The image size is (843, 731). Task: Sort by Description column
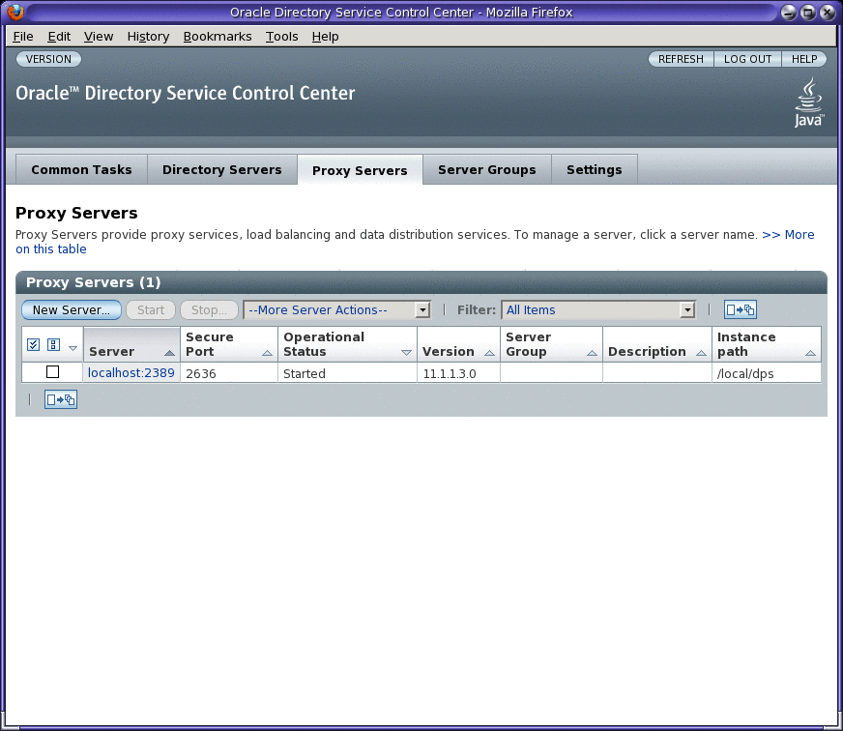(701, 353)
